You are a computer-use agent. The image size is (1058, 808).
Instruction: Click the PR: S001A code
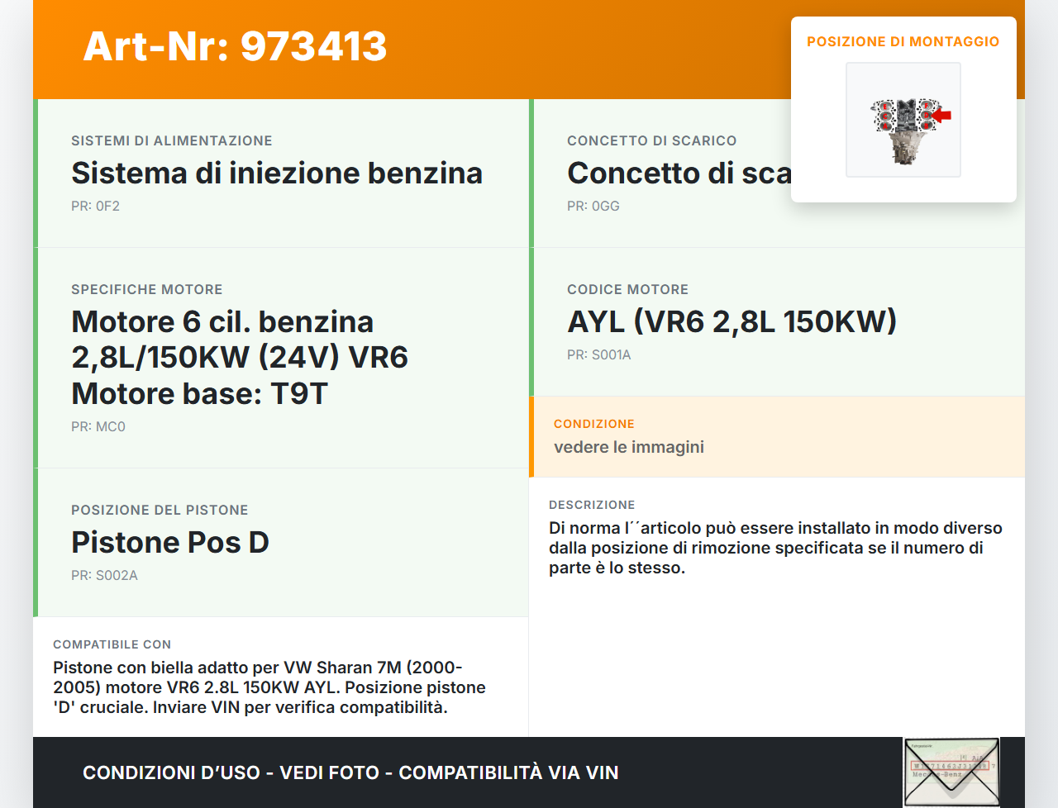click(x=598, y=355)
